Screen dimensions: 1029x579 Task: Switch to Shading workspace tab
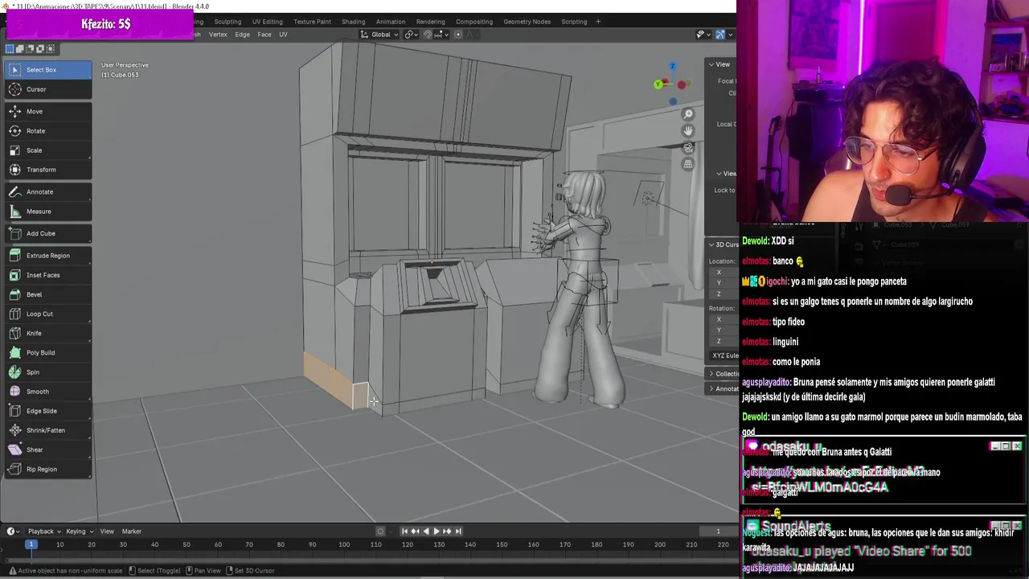point(353,22)
